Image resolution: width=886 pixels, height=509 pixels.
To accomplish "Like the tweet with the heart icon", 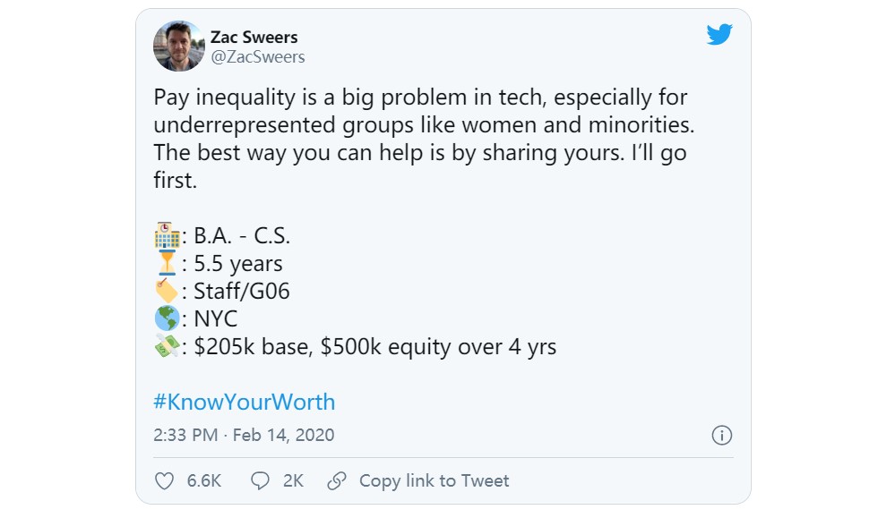I will pos(165,481).
